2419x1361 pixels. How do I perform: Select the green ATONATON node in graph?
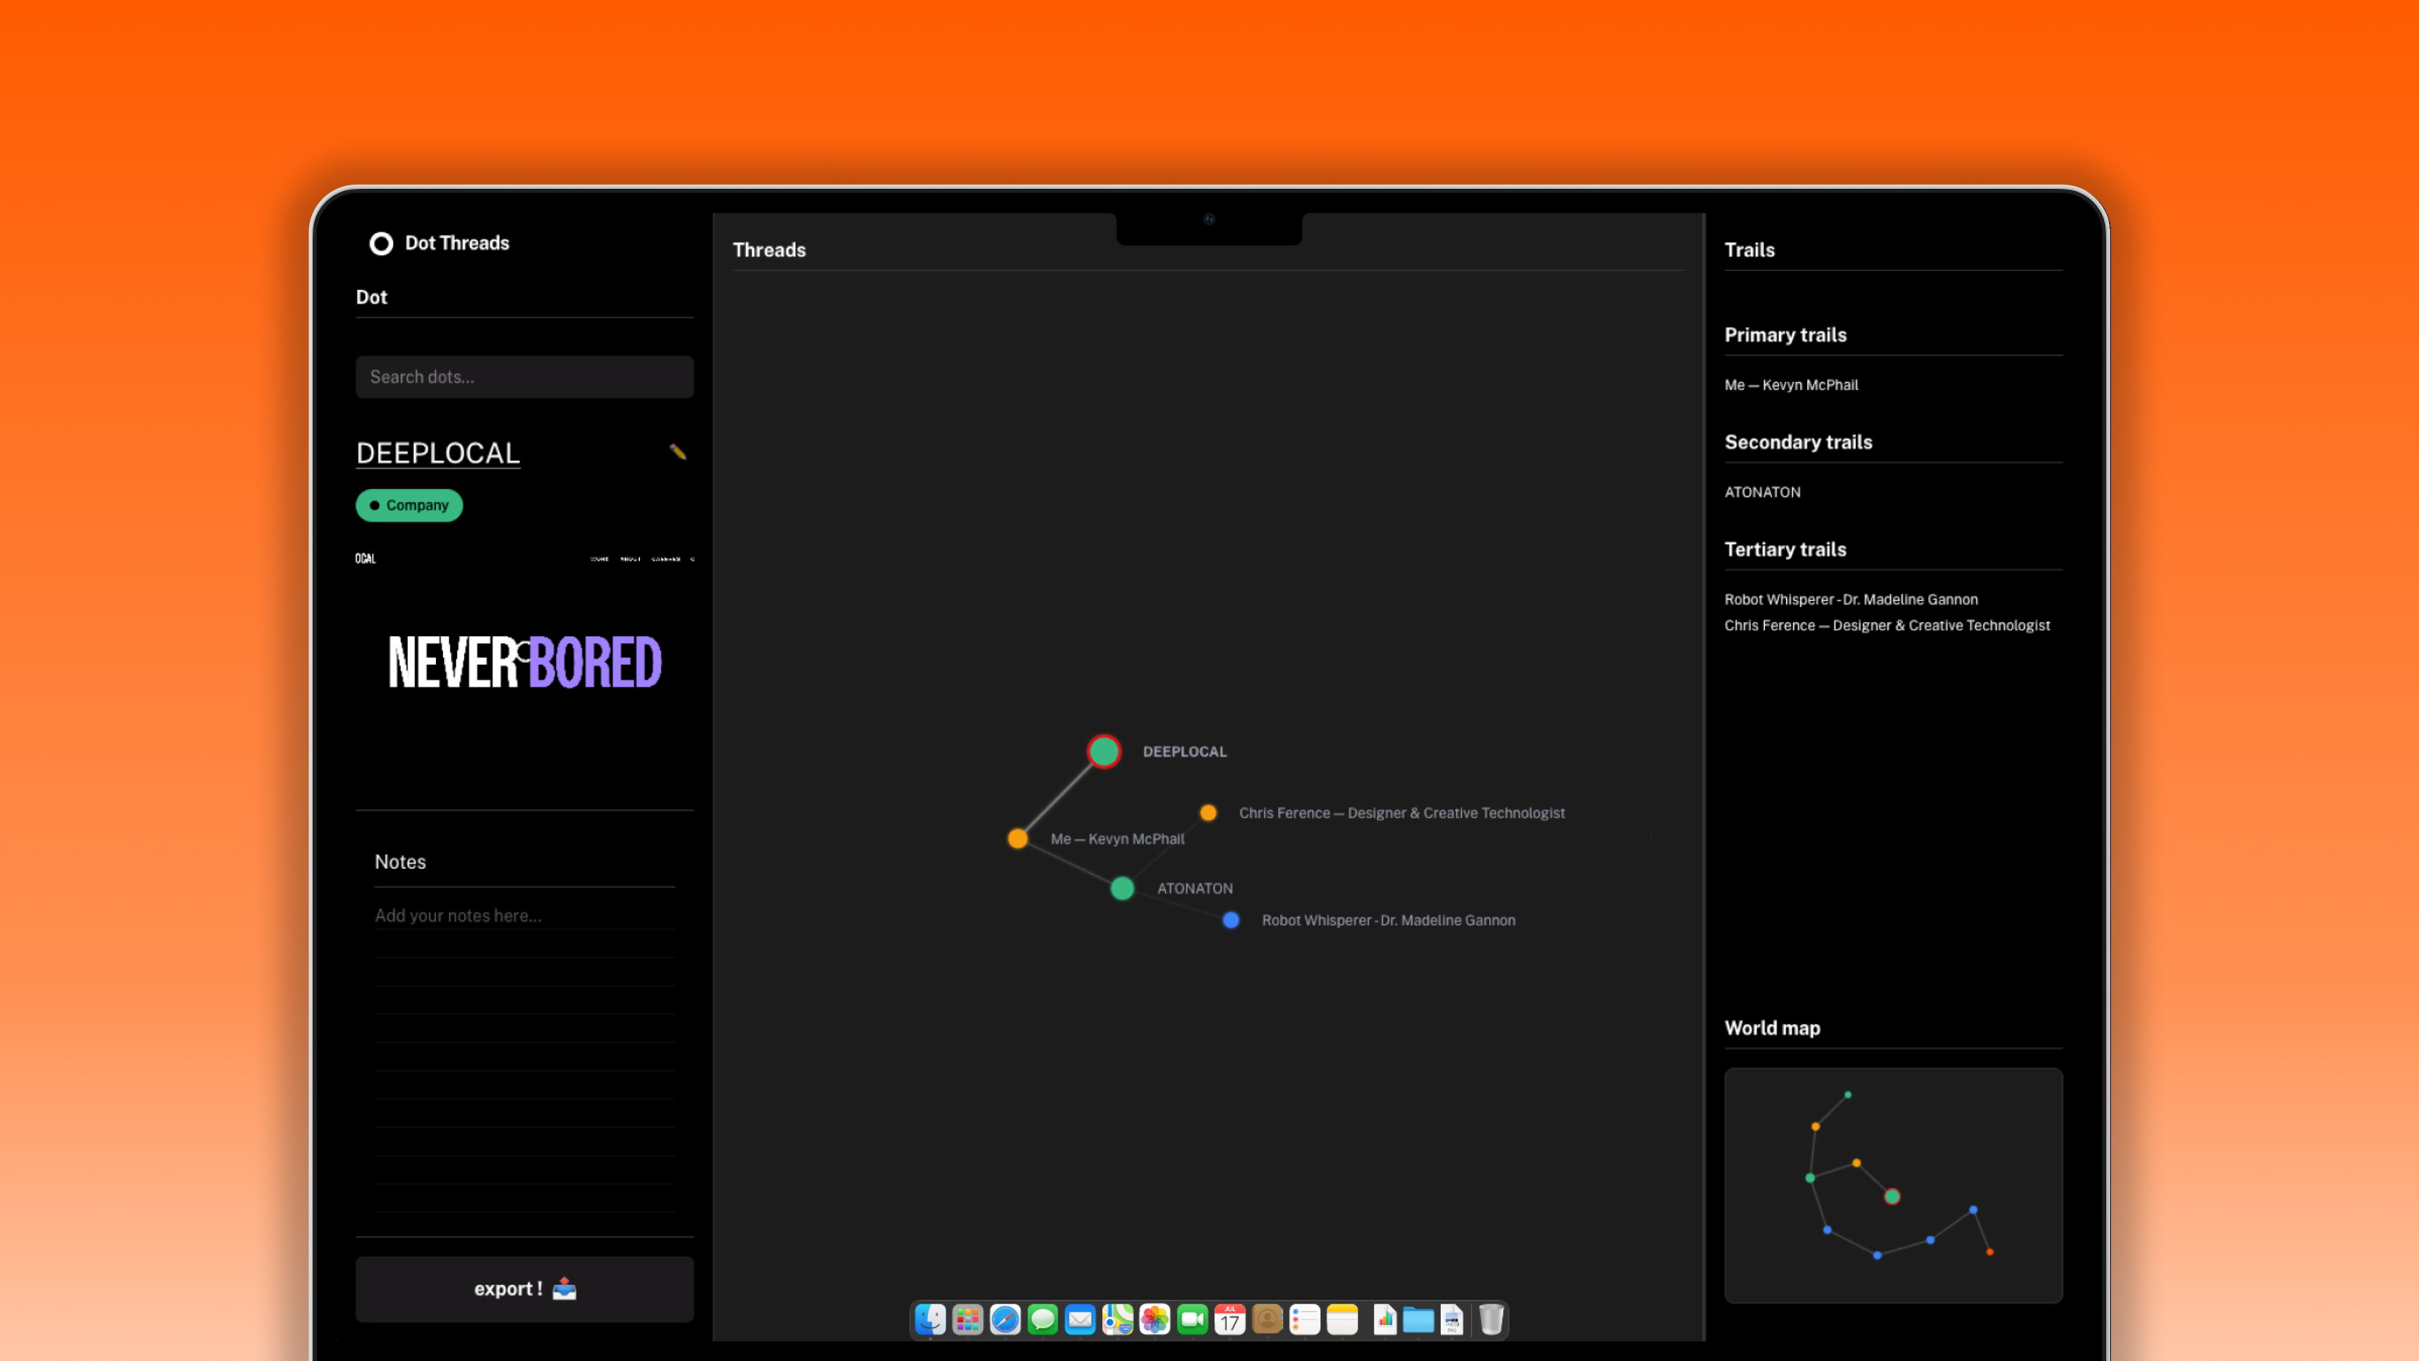tap(1121, 888)
